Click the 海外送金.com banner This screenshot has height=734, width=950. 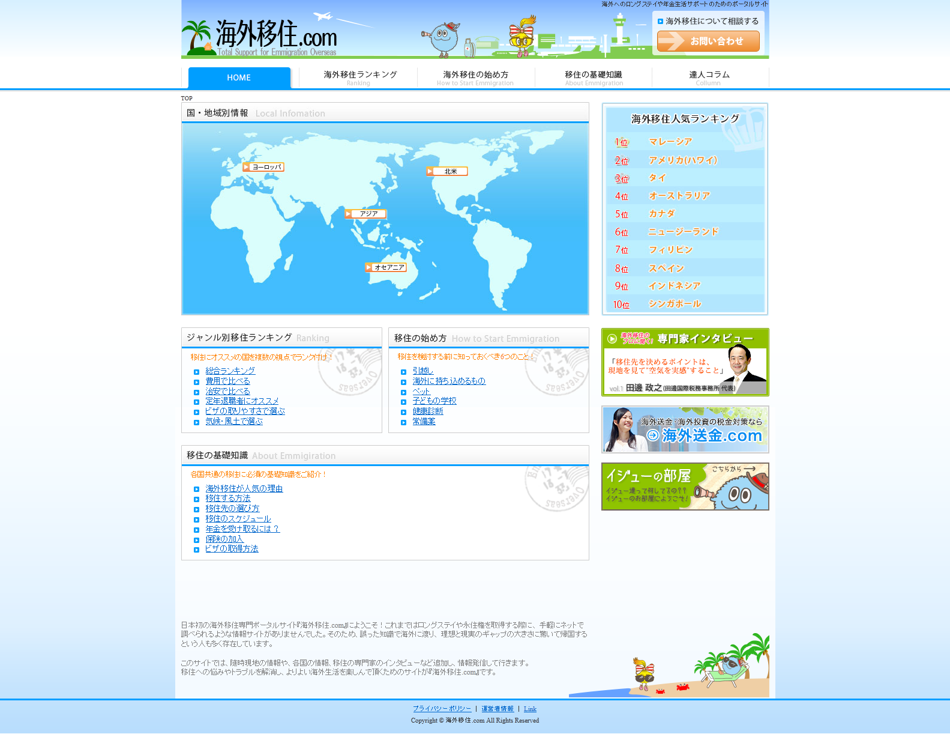coord(685,429)
